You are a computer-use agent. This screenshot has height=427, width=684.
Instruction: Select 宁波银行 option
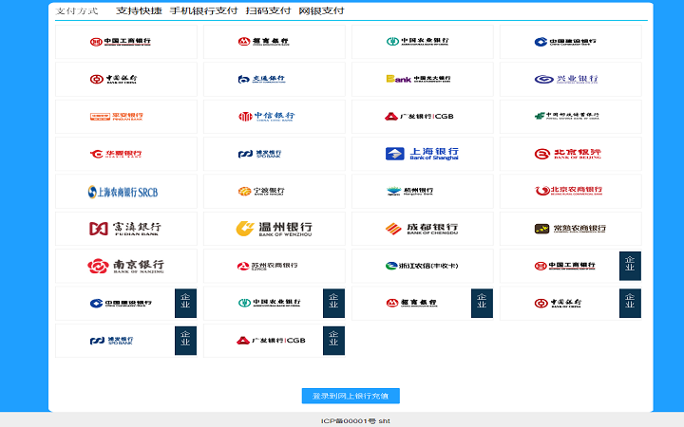coord(274,192)
